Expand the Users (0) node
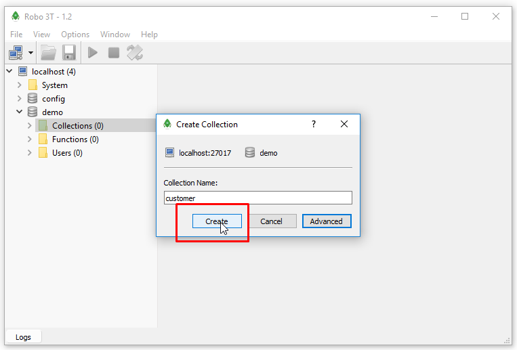The image size is (517, 350). [x=30, y=152]
